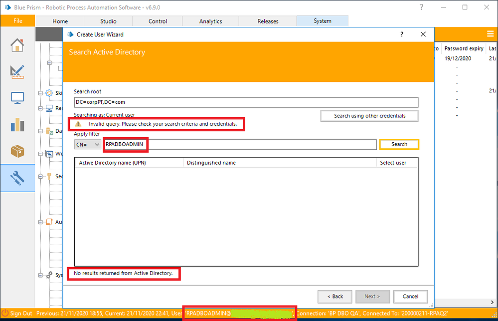The height and width of the screenshot is (321, 498).
Task: Click the filter text field containing RPADBOADMIN
Action: point(241,144)
